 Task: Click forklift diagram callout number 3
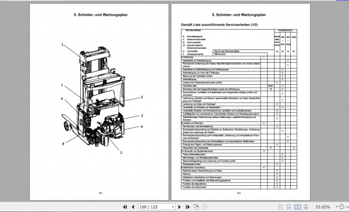tap(141, 97)
